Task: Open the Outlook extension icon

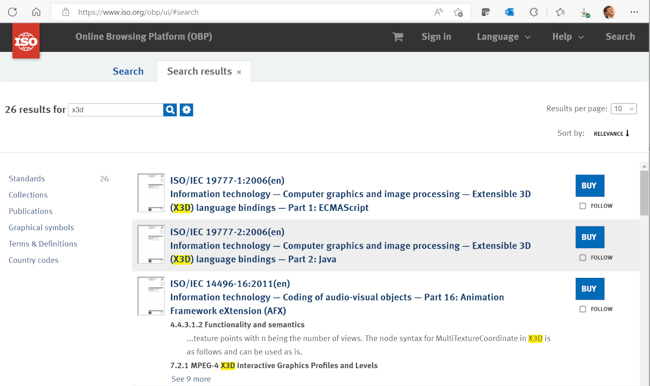Action: point(509,12)
